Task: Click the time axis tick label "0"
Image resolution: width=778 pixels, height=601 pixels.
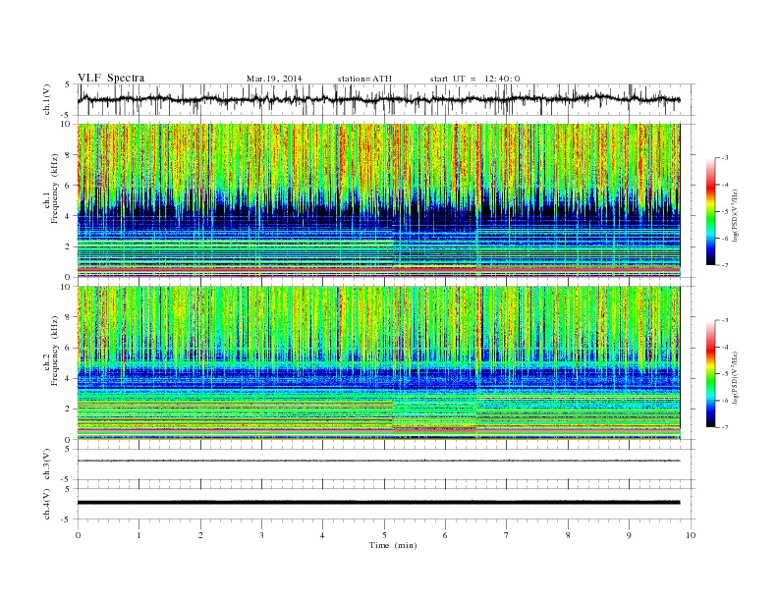Action: pos(78,535)
